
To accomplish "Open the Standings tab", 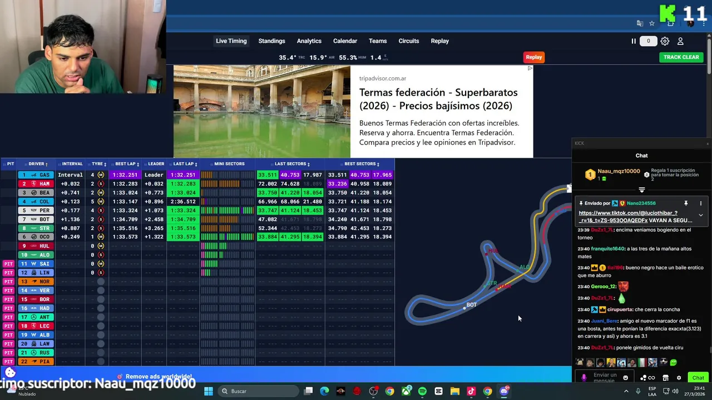I will click(271, 41).
